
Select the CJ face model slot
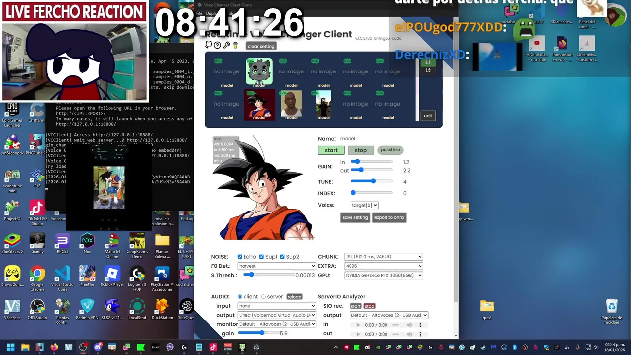[291, 104]
